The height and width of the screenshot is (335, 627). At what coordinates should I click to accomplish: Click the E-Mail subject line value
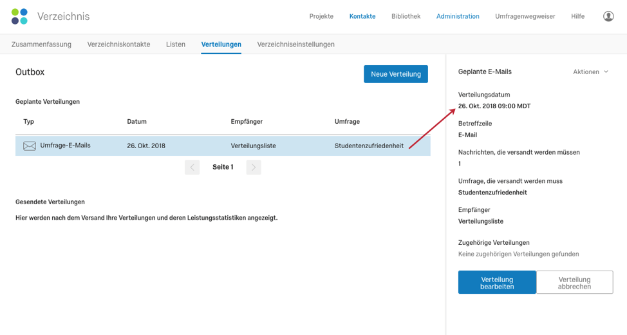tap(467, 135)
